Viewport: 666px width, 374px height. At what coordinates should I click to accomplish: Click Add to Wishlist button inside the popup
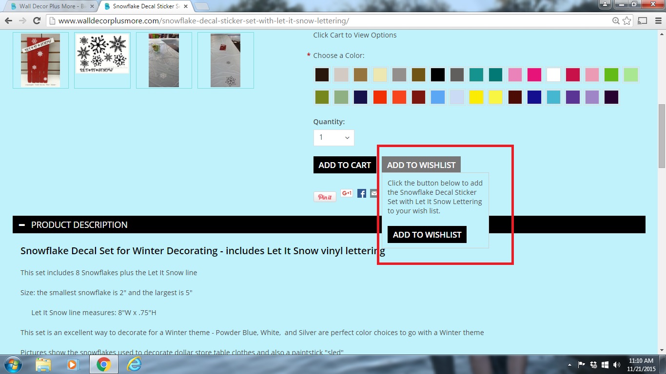pyautogui.click(x=427, y=234)
